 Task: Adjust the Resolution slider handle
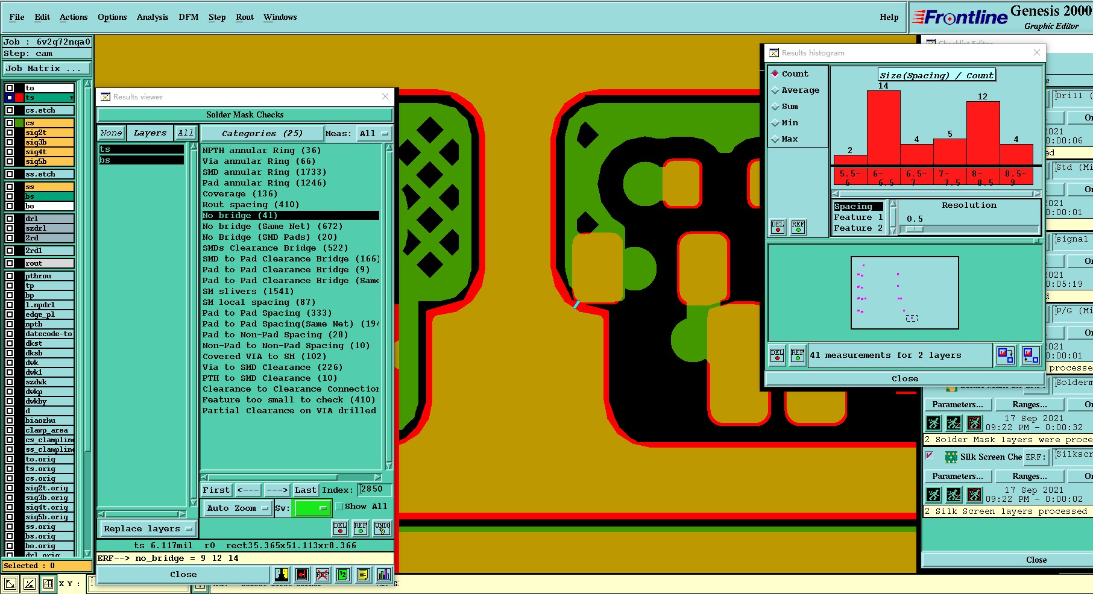(x=915, y=229)
